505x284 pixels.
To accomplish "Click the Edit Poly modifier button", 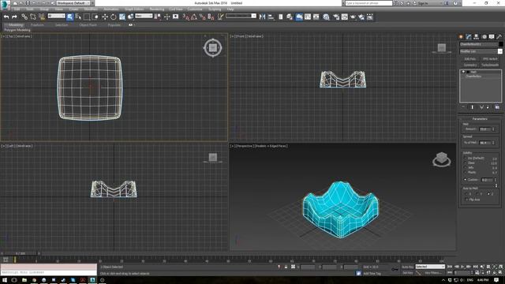I will (x=470, y=59).
